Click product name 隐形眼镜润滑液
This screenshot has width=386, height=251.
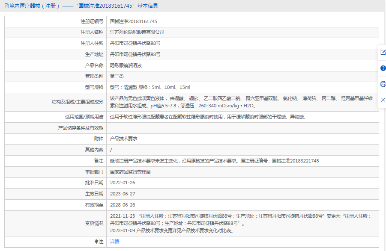pos(126,65)
